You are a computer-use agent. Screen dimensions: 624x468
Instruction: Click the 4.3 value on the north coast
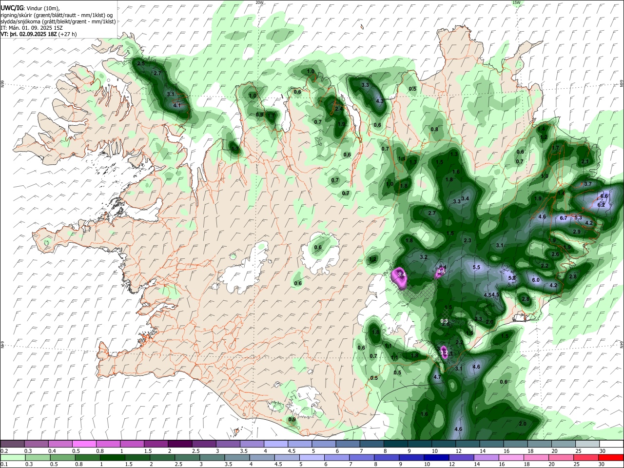[x=380, y=101]
